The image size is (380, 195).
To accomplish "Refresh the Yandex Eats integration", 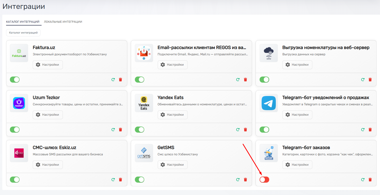I will [x=238, y=130].
